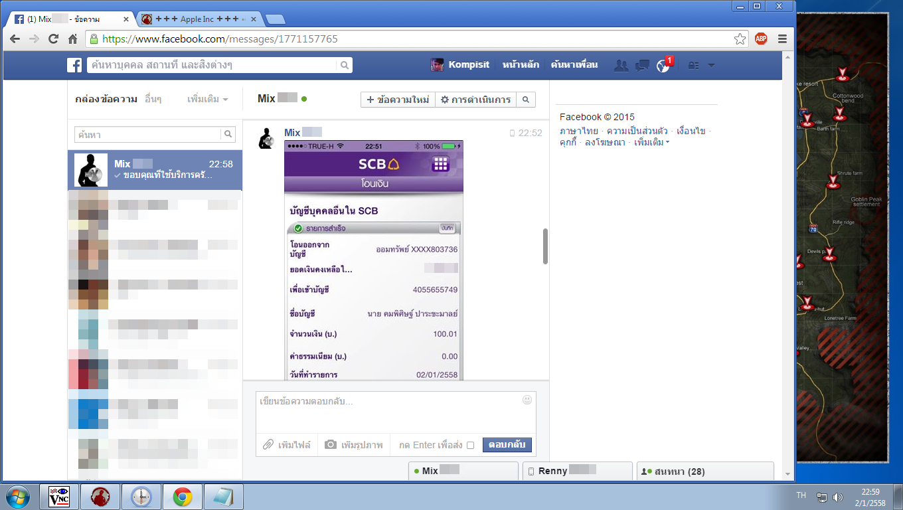
Task: Click the reply message text box
Action: click(396, 412)
